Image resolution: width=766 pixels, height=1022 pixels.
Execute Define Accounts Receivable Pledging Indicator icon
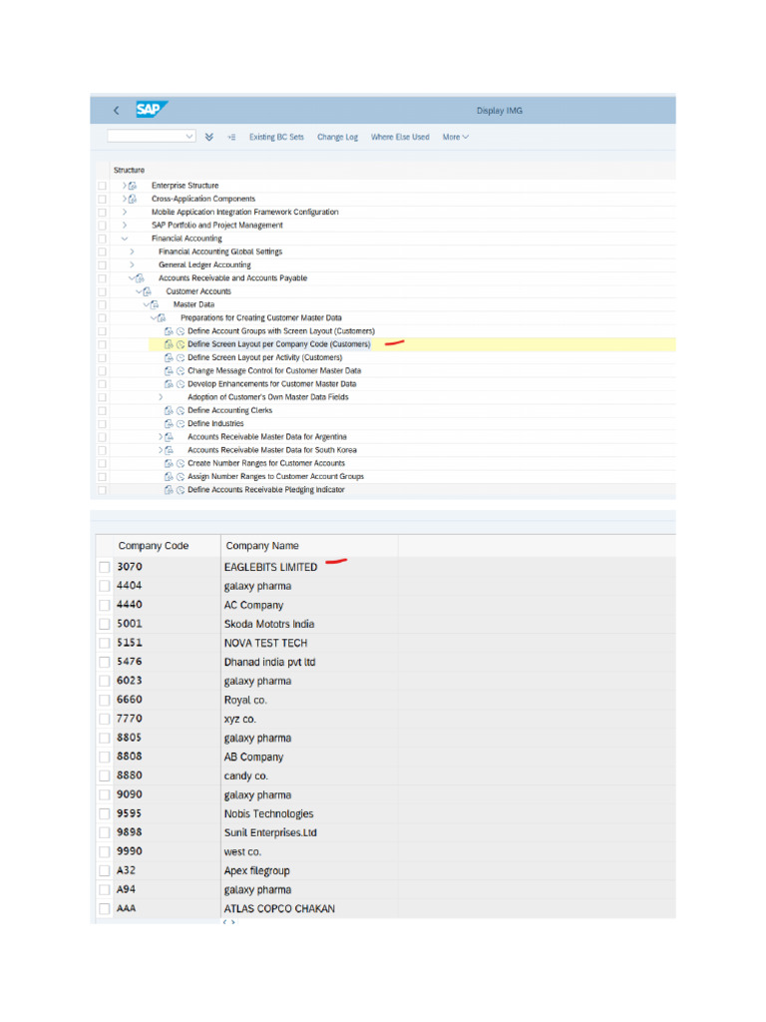[x=181, y=489]
